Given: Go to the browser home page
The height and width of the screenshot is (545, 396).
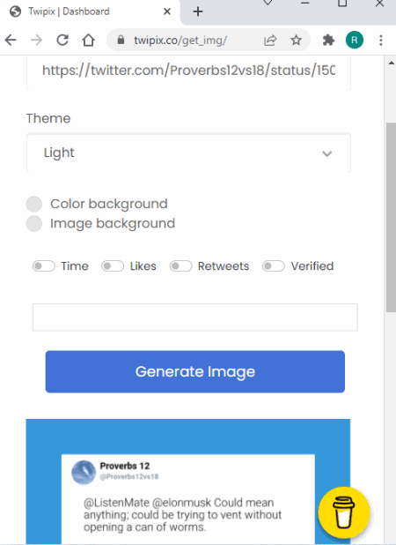Looking at the screenshot, I should (88, 41).
